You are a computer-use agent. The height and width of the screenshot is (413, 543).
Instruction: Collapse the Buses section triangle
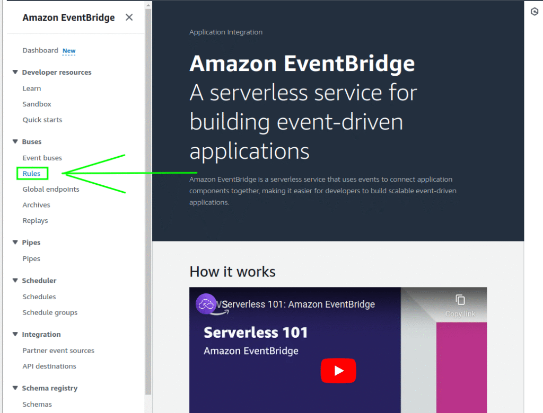[15, 141]
